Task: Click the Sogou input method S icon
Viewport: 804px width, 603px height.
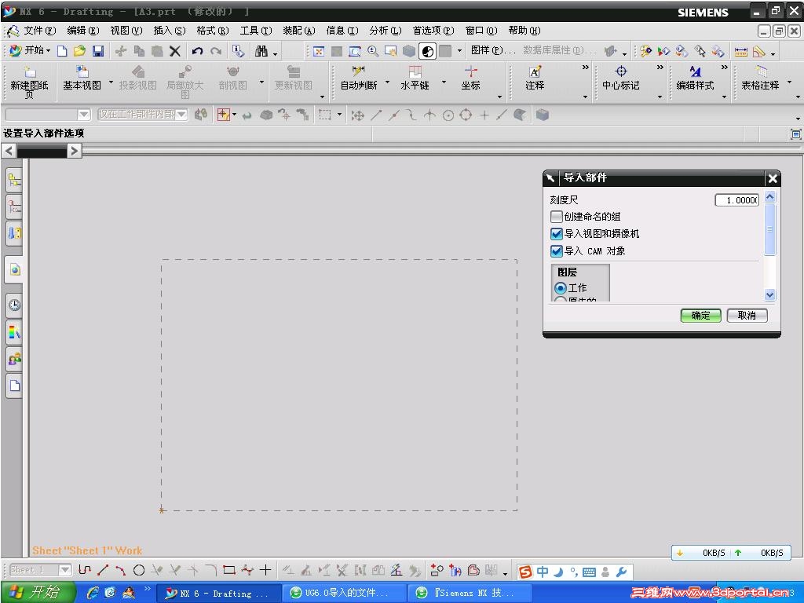Action: (x=525, y=572)
